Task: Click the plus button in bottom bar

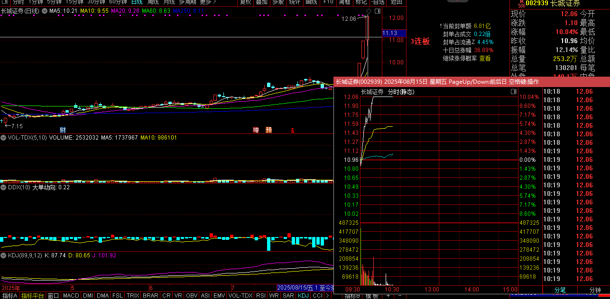Action: [388, 296]
